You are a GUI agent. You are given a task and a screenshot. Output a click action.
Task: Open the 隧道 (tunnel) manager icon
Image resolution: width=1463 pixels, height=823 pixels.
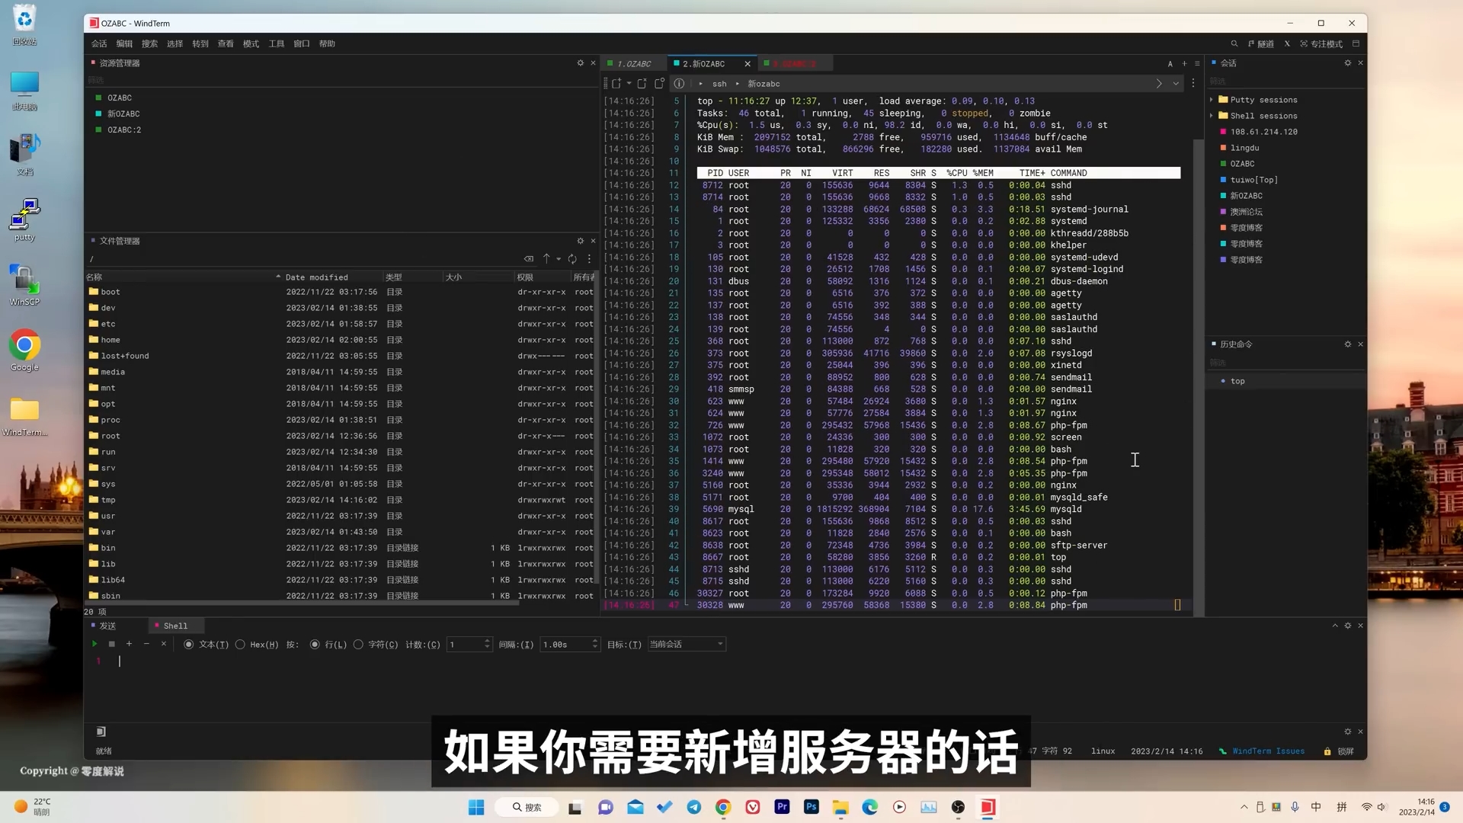(1260, 43)
